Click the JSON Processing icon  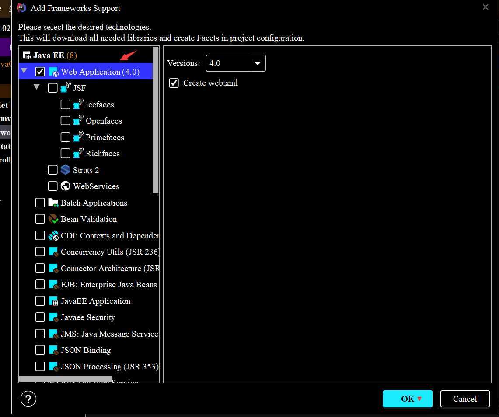point(53,366)
